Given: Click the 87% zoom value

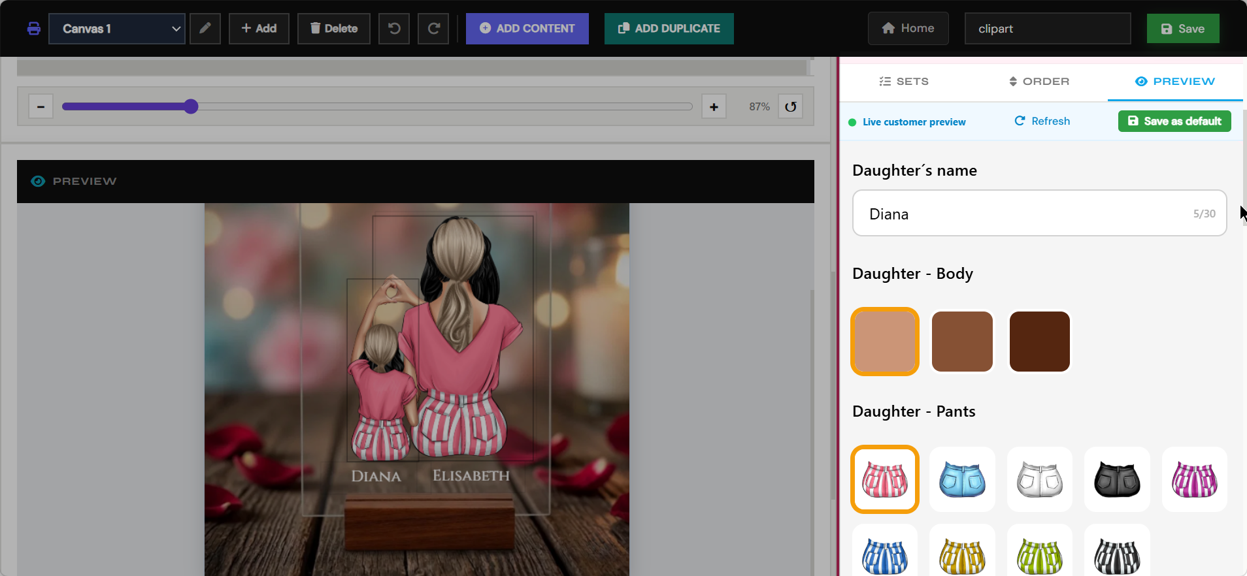Looking at the screenshot, I should (759, 106).
